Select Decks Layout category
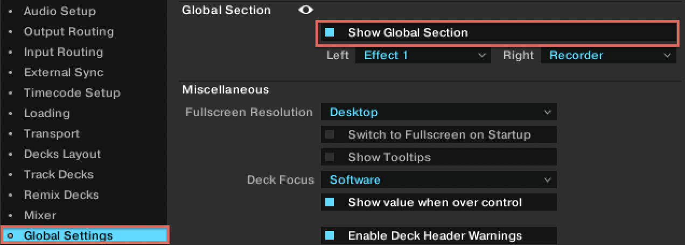 tap(62, 154)
